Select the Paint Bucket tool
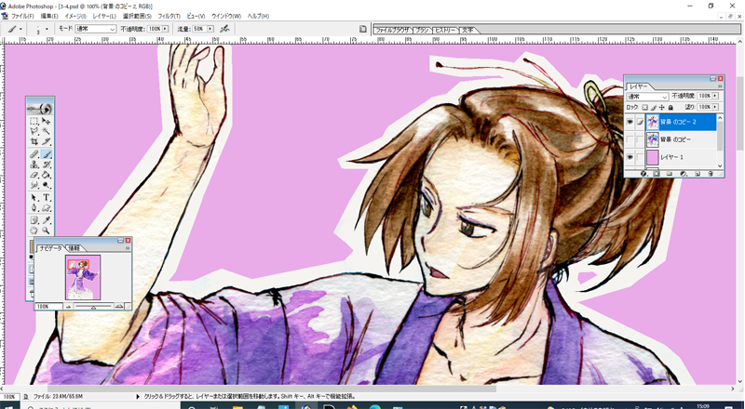Image resolution: width=745 pixels, height=409 pixels. click(x=46, y=175)
